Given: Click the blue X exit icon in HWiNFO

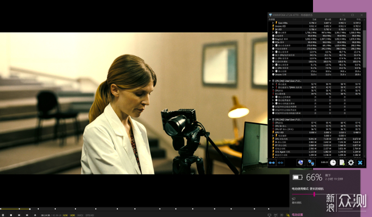Looking at the screenshot, I should click(x=360, y=162).
